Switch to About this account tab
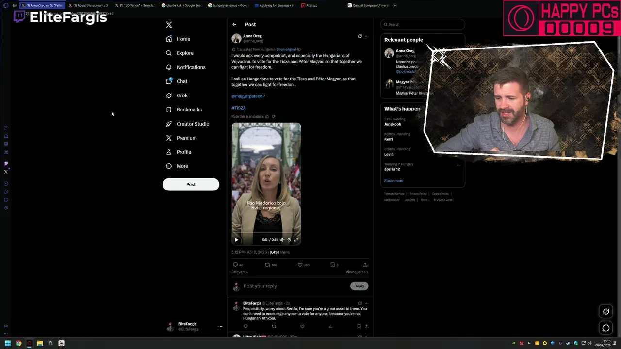This screenshot has height=349, width=621. [89, 5]
